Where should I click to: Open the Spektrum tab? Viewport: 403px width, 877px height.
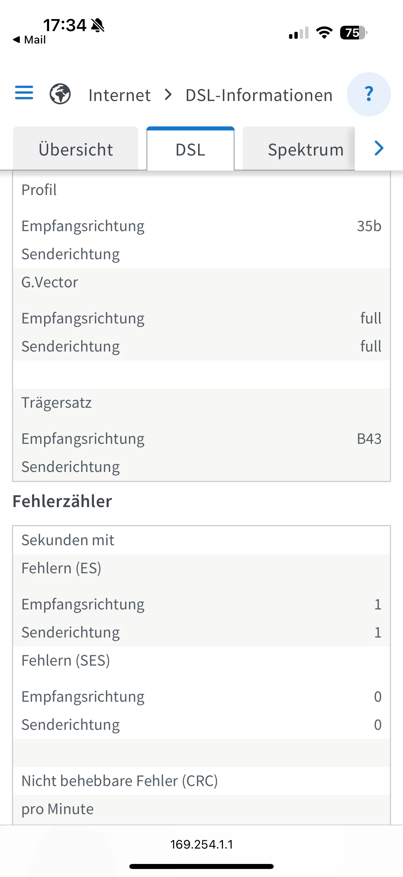[x=305, y=150]
